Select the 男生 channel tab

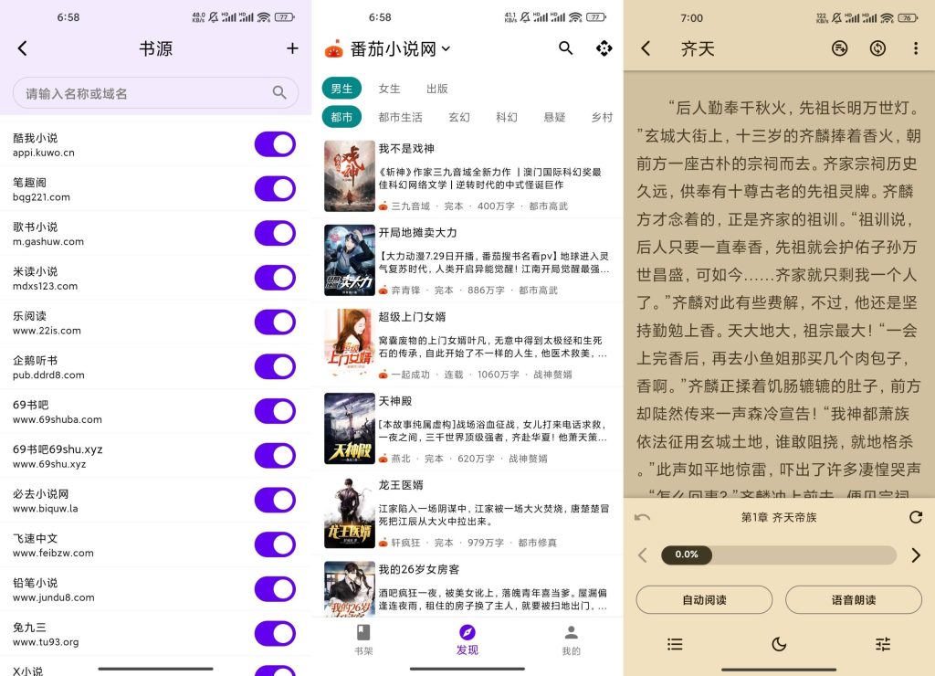click(341, 89)
